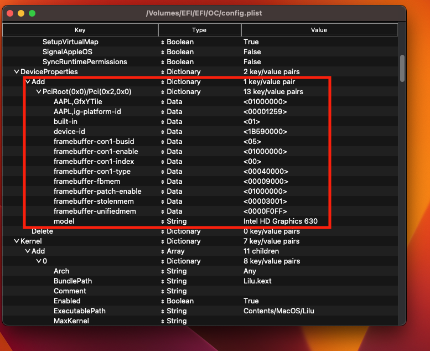This screenshot has height=351, width=430.
Task: Open type selector for AAPL,GfxYTile row
Action: tap(163, 102)
